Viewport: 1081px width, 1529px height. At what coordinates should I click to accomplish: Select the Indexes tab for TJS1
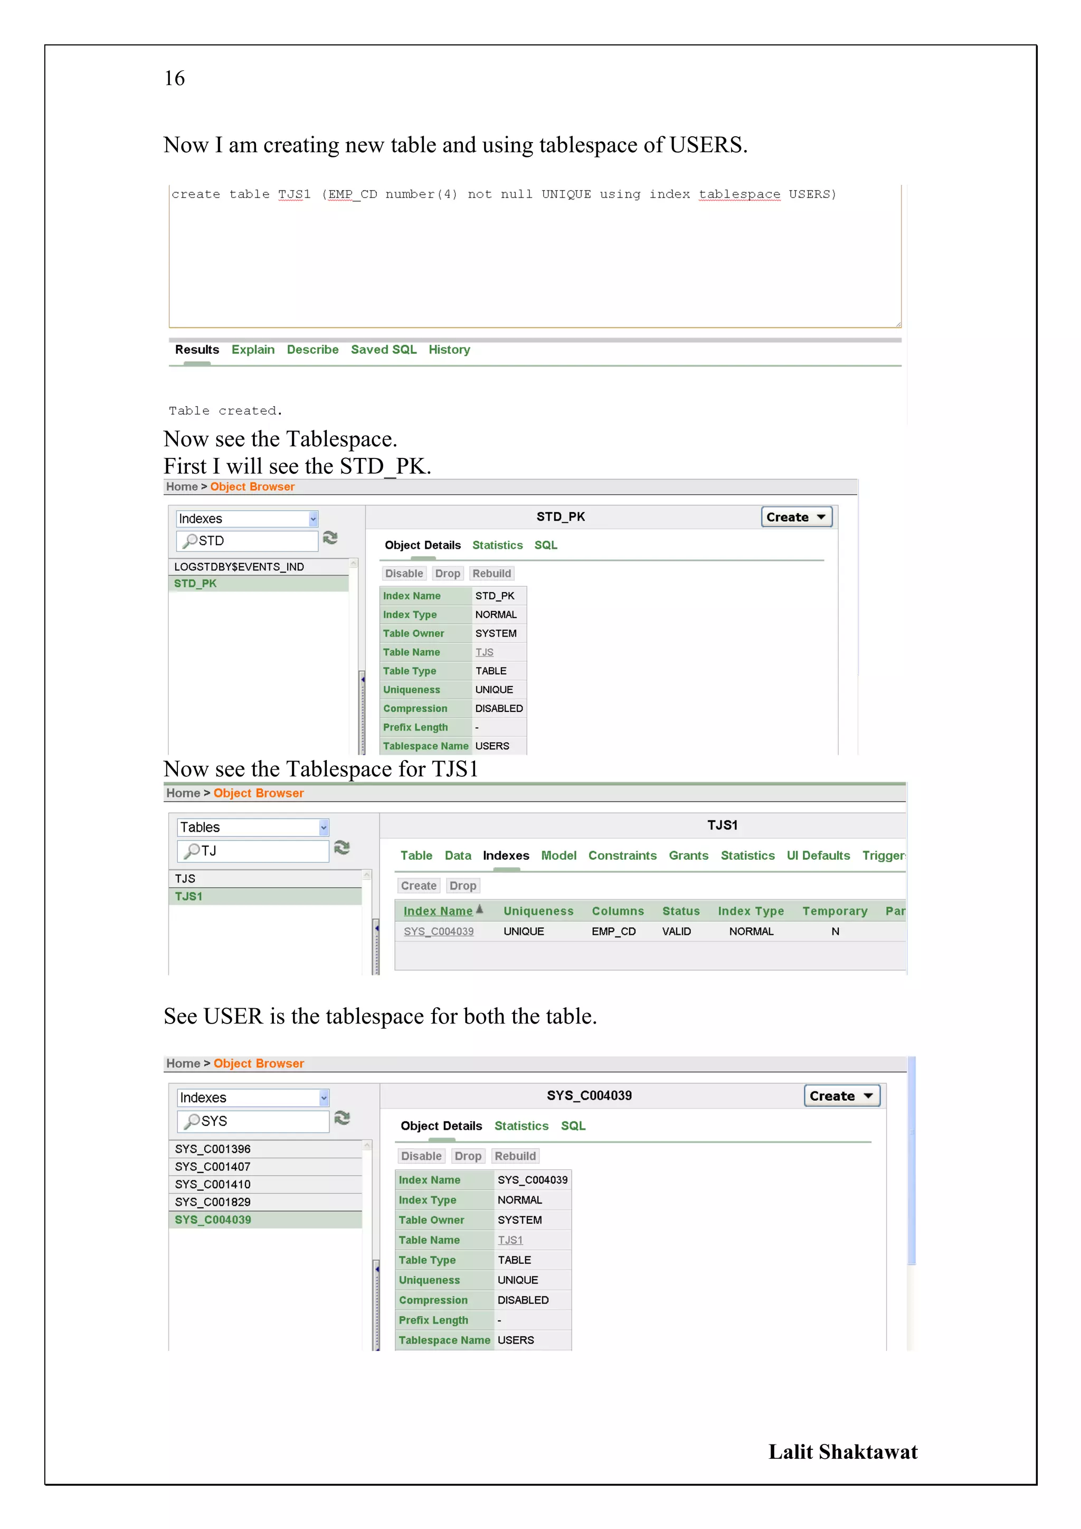(506, 855)
